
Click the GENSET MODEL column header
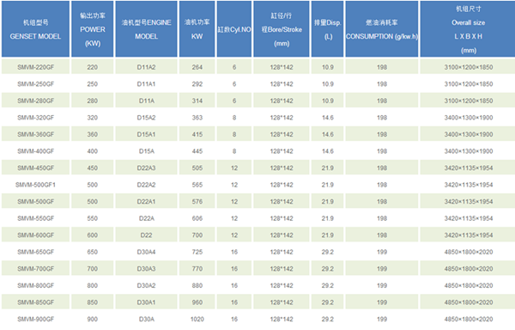tap(35, 29)
